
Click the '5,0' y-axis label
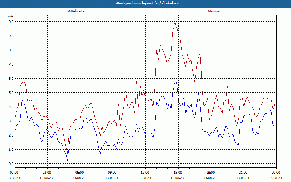(11, 93)
